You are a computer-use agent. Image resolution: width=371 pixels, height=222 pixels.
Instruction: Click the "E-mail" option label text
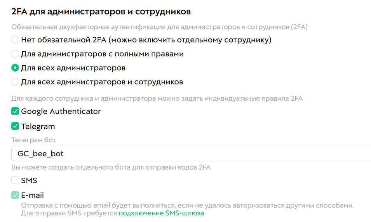coord(32,195)
